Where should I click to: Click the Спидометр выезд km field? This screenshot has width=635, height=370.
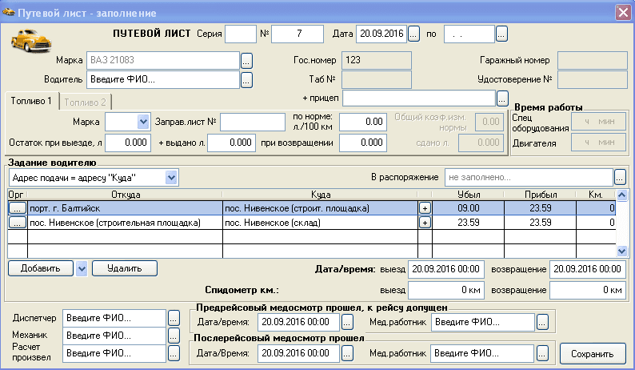coord(446,291)
